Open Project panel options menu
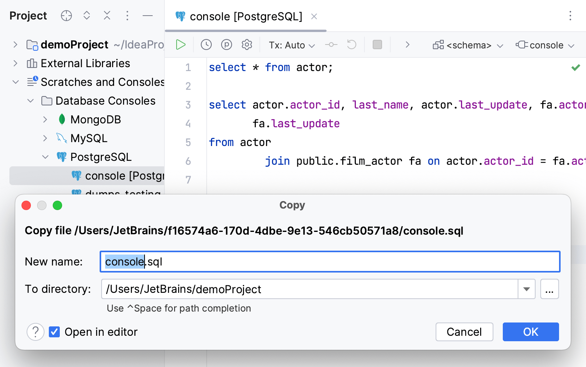 [x=127, y=16]
